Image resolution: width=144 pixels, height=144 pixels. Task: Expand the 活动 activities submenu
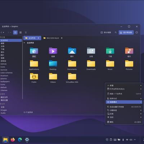[124, 117]
